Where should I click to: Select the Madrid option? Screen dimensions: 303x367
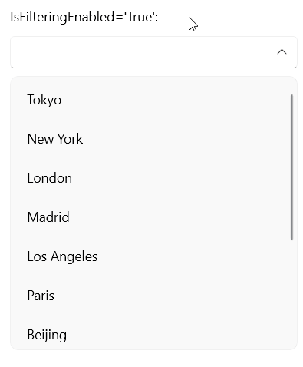coord(151,217)
